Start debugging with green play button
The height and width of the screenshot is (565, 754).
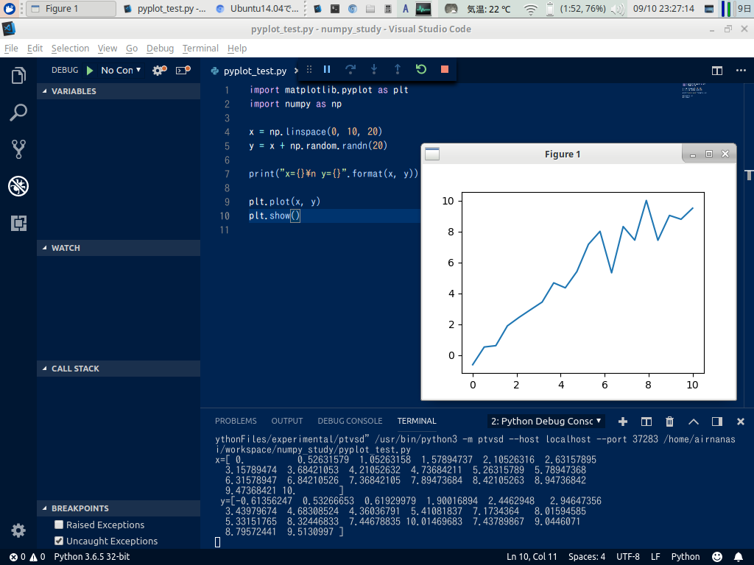coord(90,71)
